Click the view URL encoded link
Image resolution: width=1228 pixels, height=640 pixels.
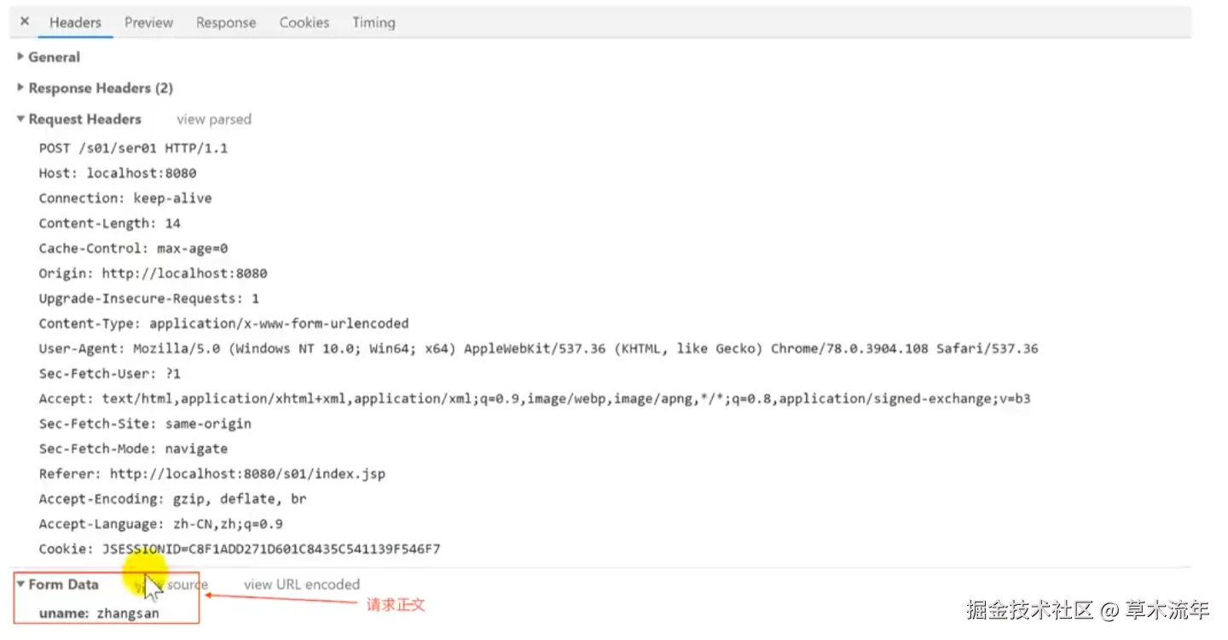(x=302, y=585)
